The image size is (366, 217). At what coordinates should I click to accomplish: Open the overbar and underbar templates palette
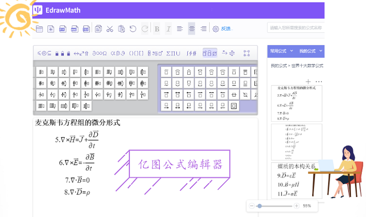210,53
